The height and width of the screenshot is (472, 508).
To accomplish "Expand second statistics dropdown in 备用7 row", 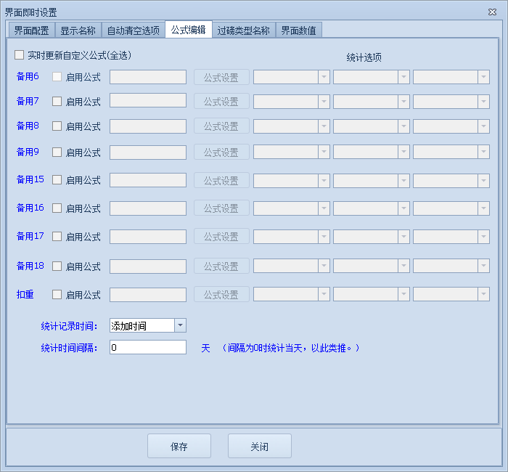I will click(x=403, y=102).
